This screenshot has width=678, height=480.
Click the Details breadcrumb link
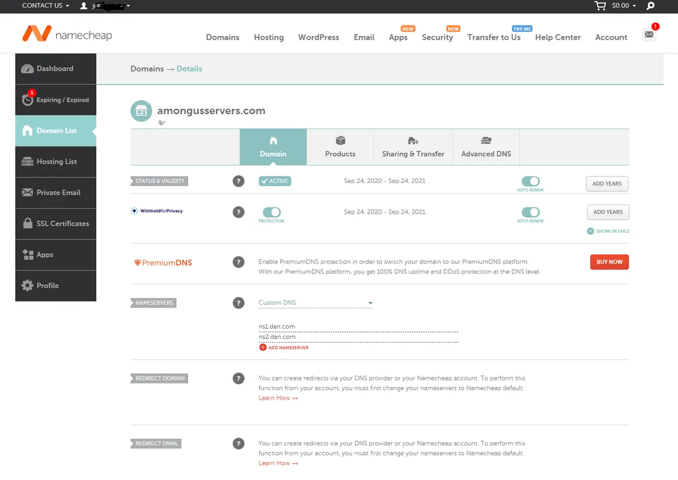tap(189, 69)
